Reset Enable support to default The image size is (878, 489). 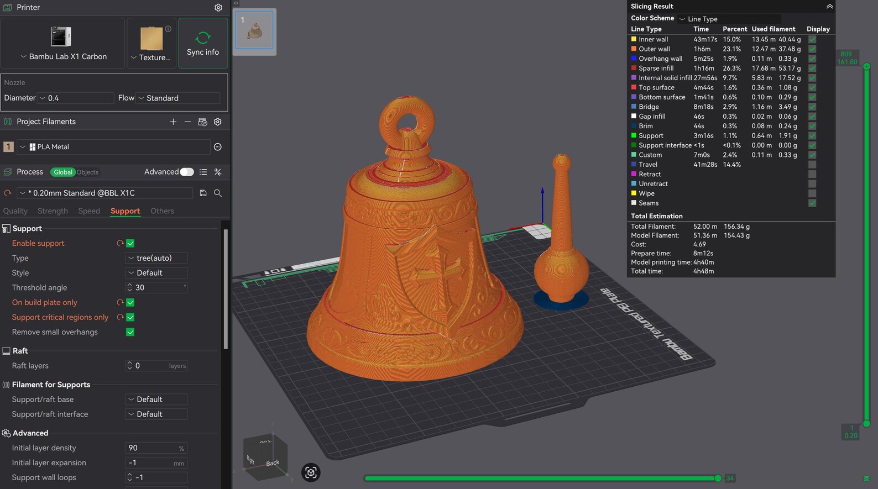pos(119,243)
